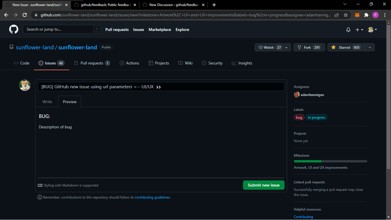The image size is (391, 220).
Task: Click the Starred button
Action: (346, 47)
